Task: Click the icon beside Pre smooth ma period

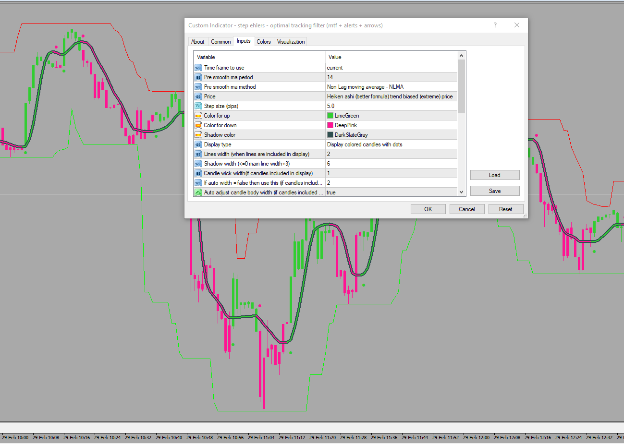Action: [x=198, y=77]
